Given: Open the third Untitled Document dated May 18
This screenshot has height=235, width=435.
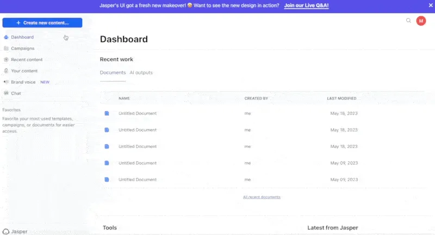Looking at the screenshot, I should tap(138, 146).
